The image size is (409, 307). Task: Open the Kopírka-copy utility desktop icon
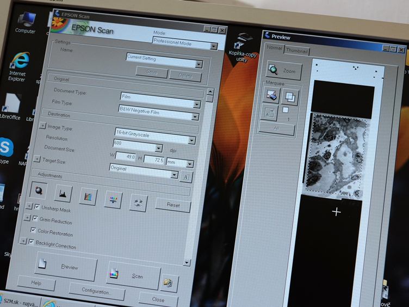(243, 47)
